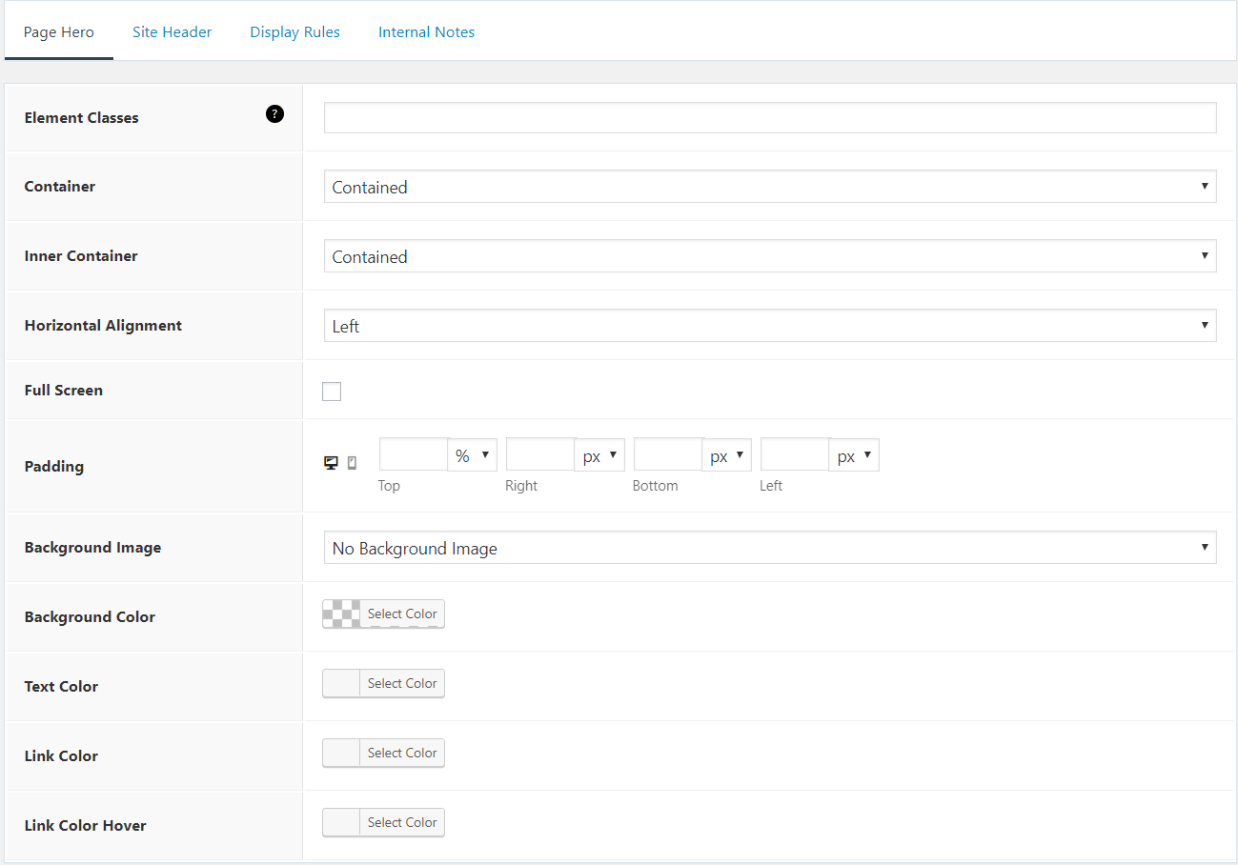Switch padding to mobile device icon
The height and width of the screenshot is (865, 1238).
tap(351, 461)
